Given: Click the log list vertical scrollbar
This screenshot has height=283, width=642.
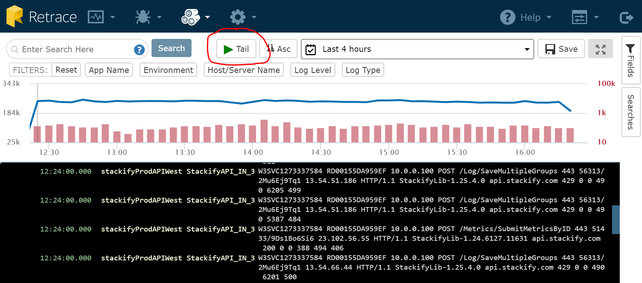Looking at the screenshot, I should click(616, 220).
